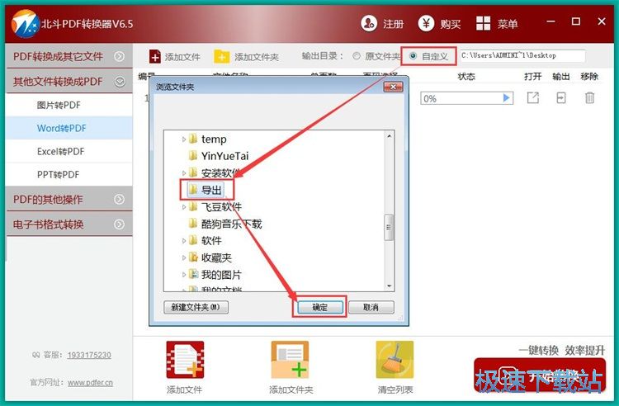Image resolution: width=619 pixels, height=406 pixels.
Task: Click scrollbar thumb in folder tree
Action: click(389, 227)
